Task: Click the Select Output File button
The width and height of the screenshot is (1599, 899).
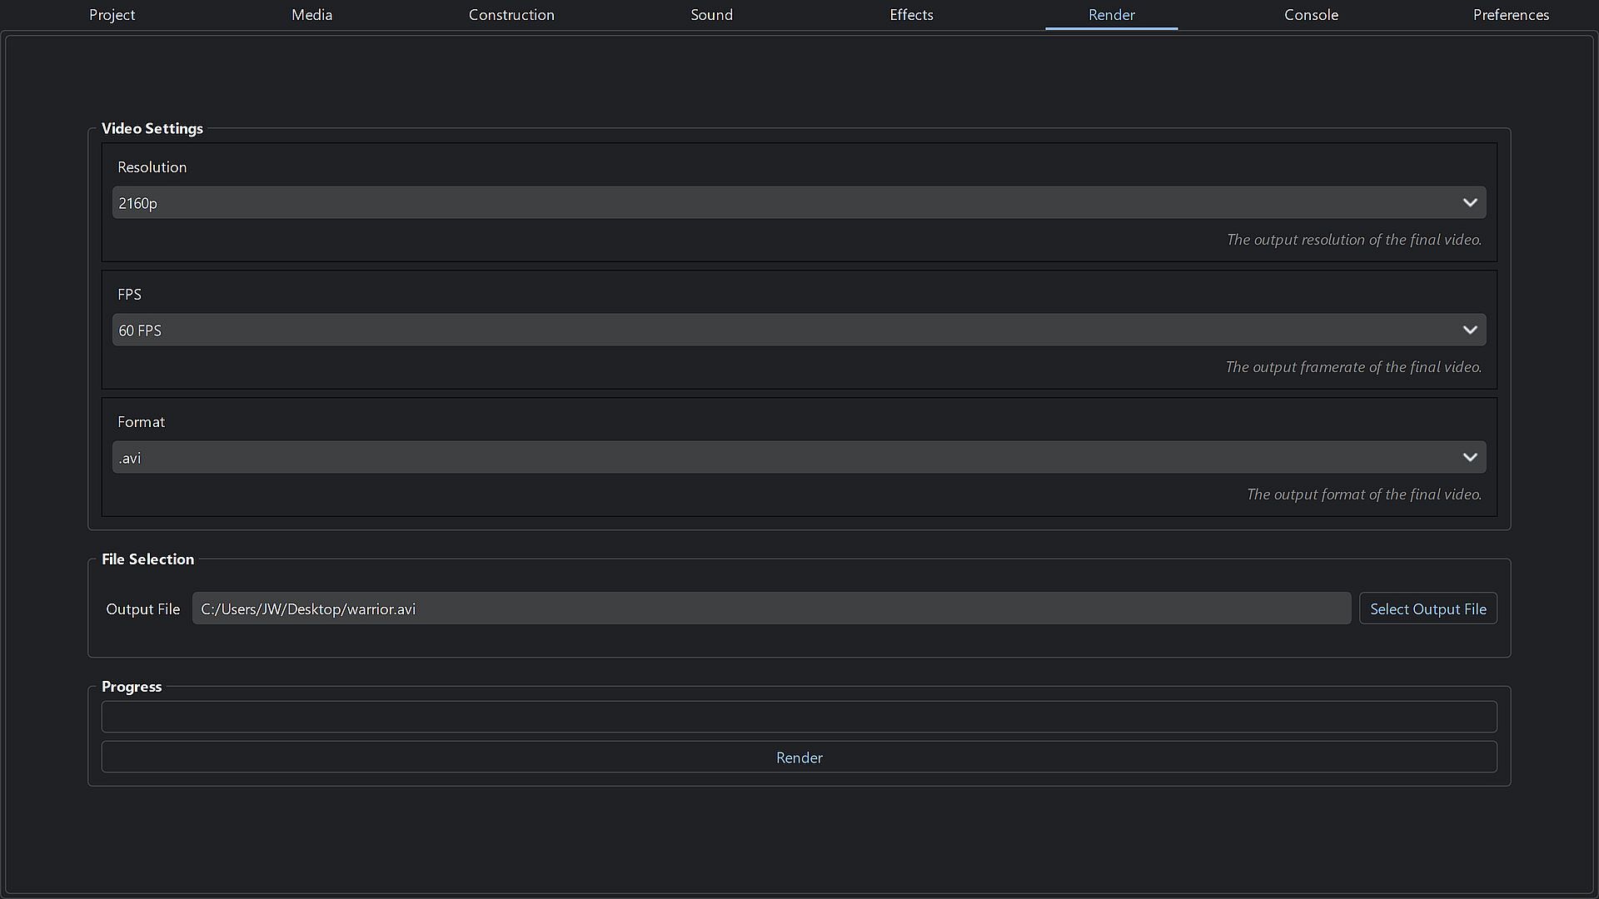Action: click(x=1427, y=608)
